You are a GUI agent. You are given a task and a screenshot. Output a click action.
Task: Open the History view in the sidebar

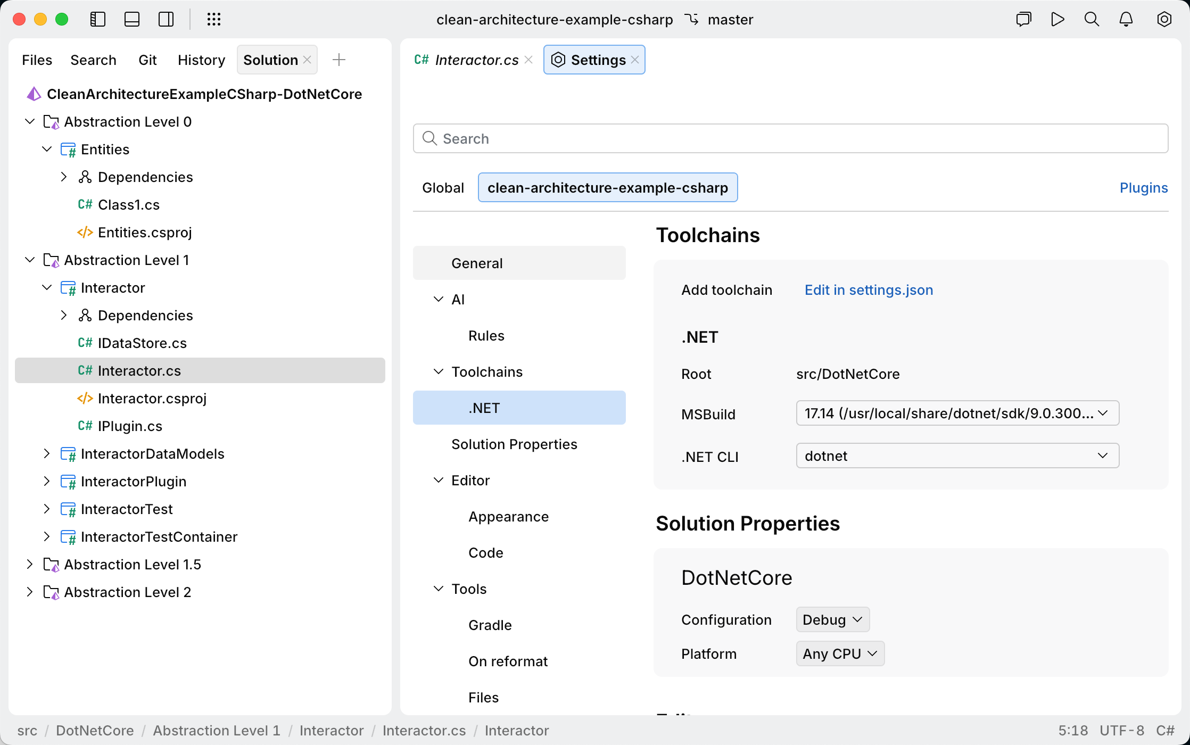201,60
